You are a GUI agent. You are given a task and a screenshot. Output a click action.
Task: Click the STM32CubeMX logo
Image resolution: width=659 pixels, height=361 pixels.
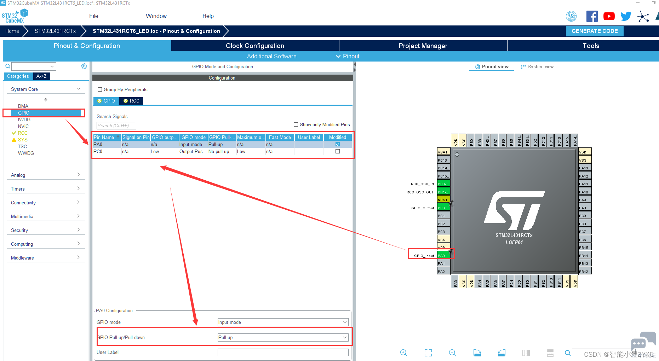coord(15,16)
